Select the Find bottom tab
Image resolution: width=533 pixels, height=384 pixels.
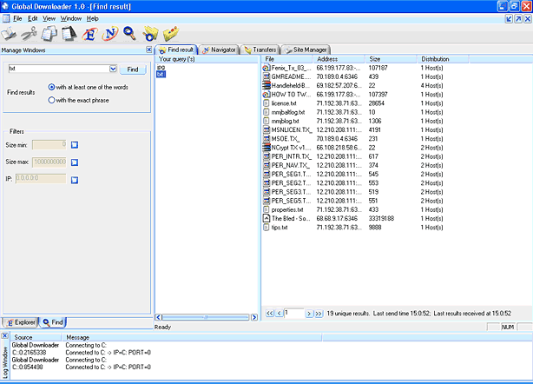pos(53,322)
